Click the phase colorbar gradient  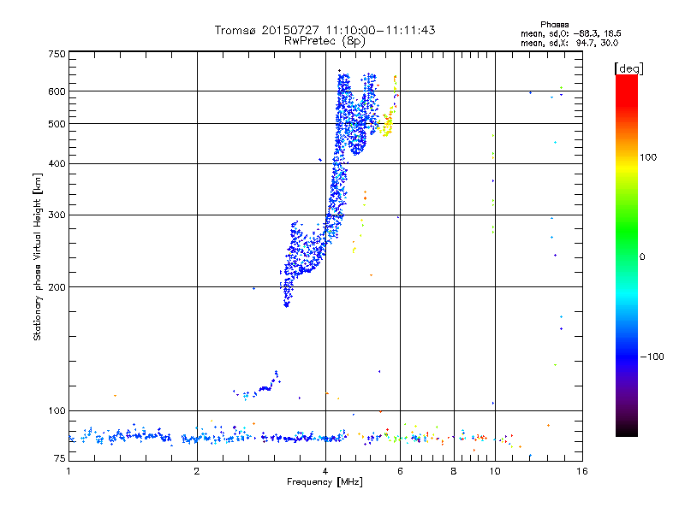click(627, 256)
